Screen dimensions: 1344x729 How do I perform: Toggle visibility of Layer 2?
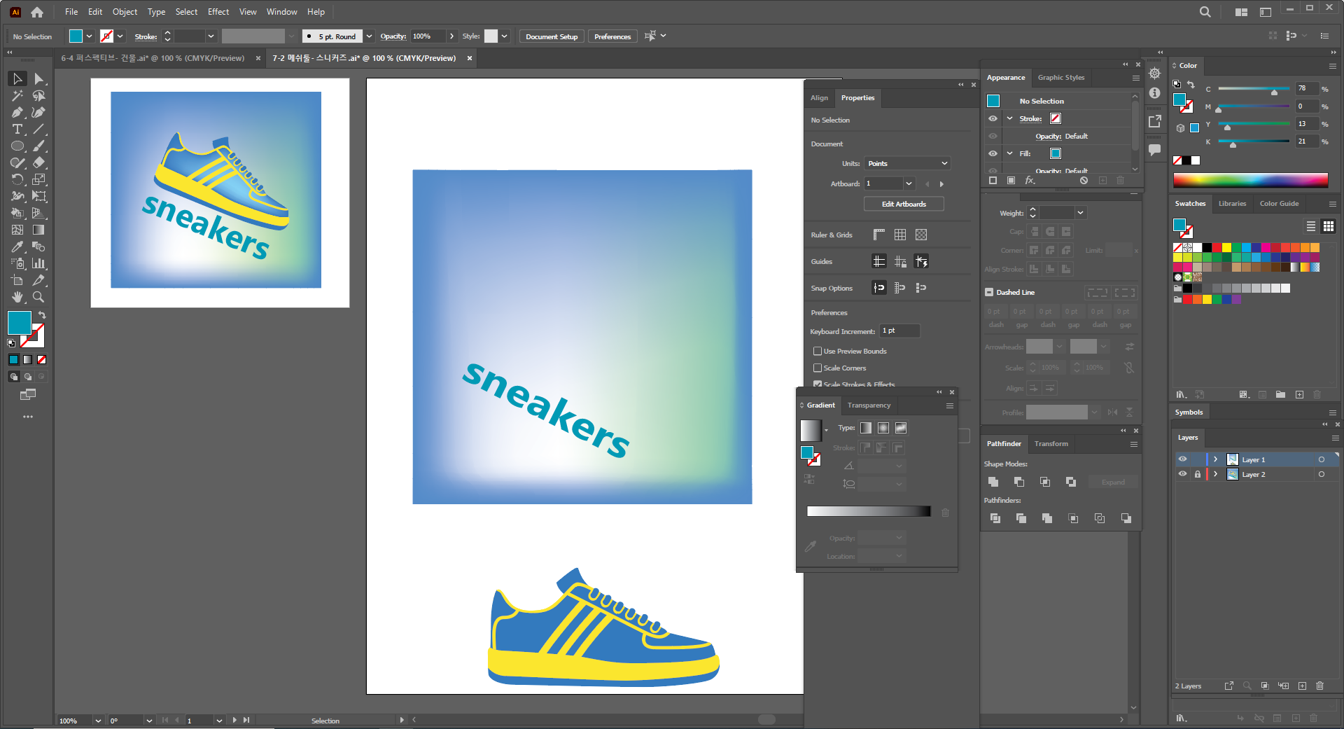click(x=1182, y=474)
